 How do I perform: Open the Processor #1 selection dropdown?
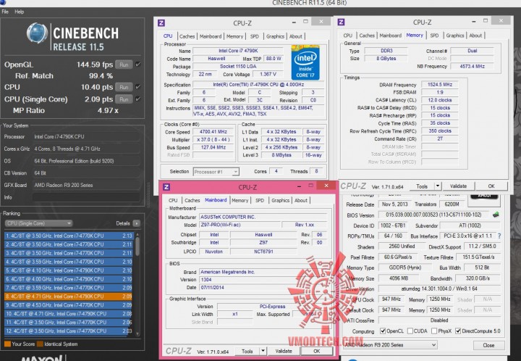[216, 172]
